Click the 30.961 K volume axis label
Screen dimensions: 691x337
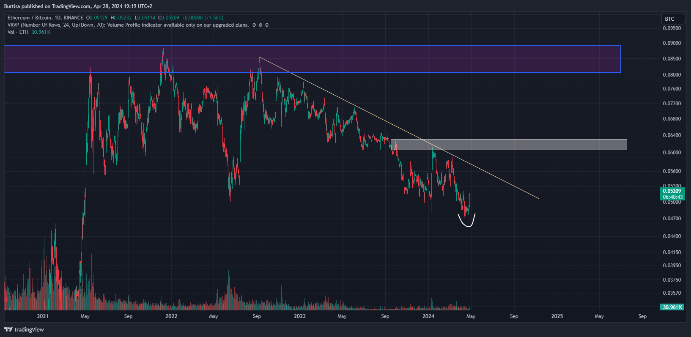coord(672,307)
